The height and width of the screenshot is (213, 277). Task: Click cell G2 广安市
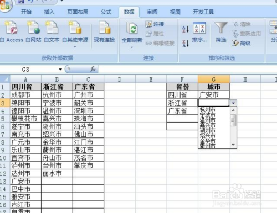tap(214, 95)
